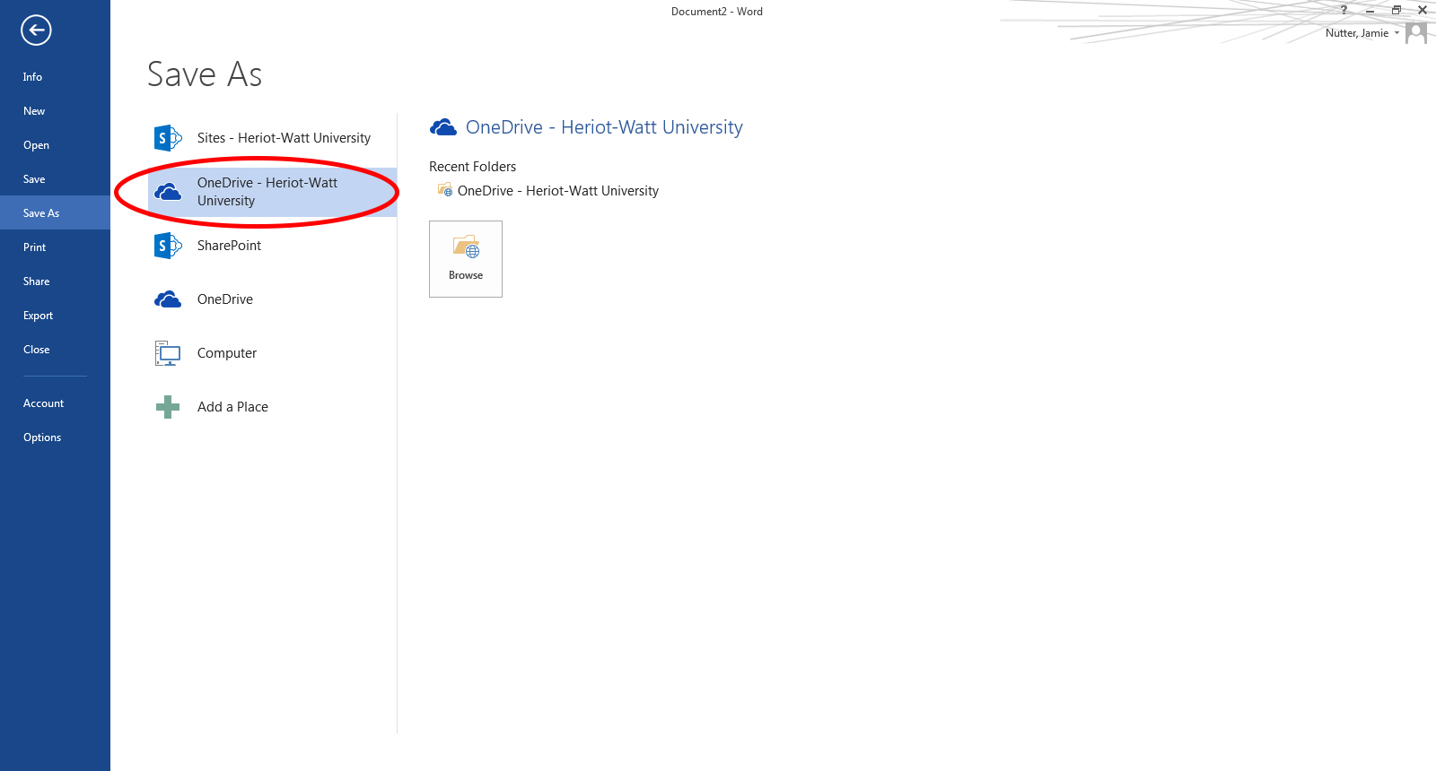
Task: Click the green plus Add a Place icon
Action: pyautogui.click(x=168, y=407)
